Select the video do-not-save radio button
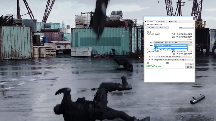 pos(148,34)
